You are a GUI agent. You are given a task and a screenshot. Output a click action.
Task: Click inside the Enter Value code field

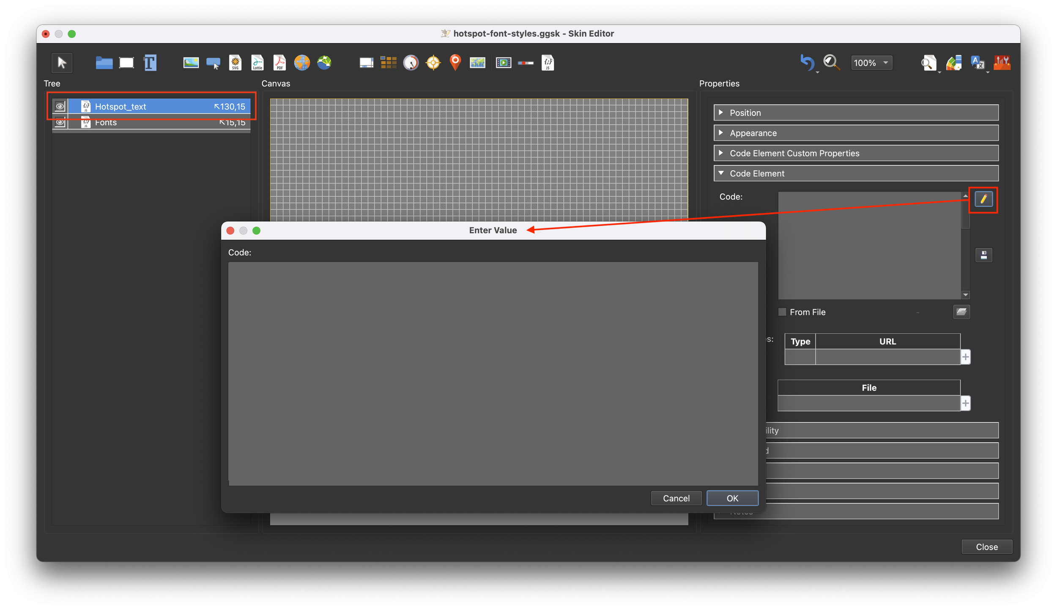pyautogui.click(x=493, y=373)
